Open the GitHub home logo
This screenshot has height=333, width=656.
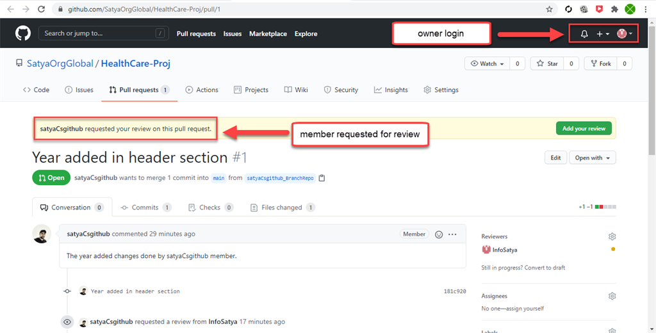coord(23,33)
